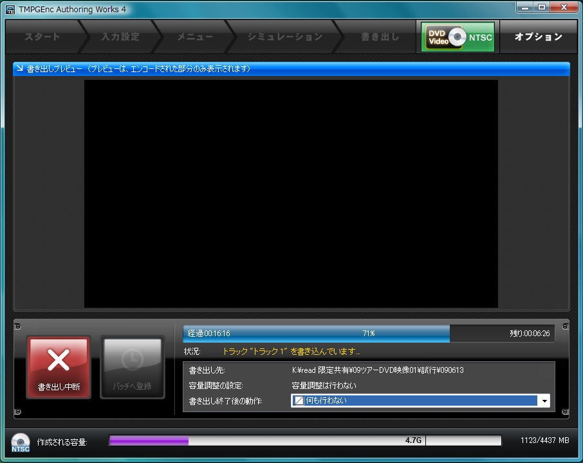This screenshot has height=463, width=583.
Task: Close the TMPGEnc Authoring Works window
Action: (x=564, y=7)
